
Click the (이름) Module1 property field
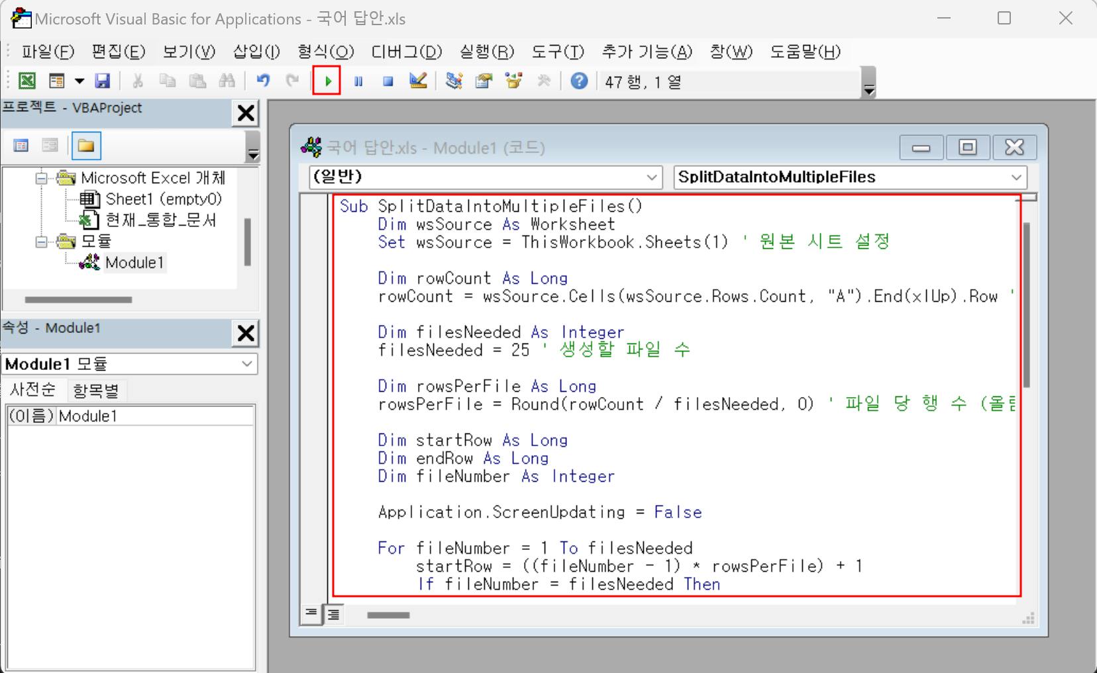(x=131, y=416)
